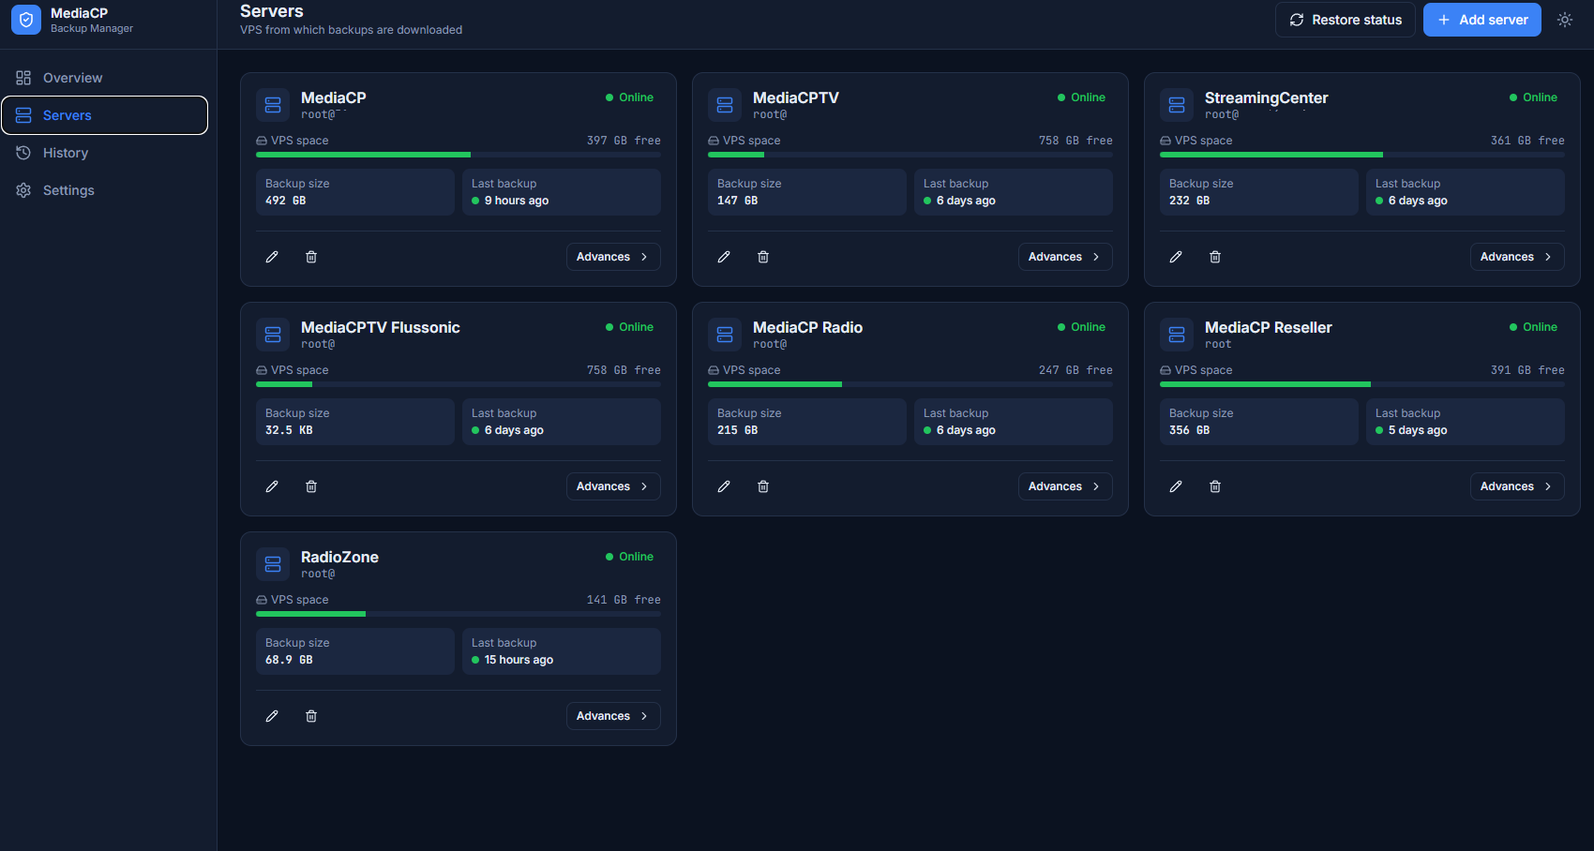Image resolution: width=1594 pixels, height=851 pixels.
Task: Click the MediaCP Reseller card server icon
Action: point(1177,335)
